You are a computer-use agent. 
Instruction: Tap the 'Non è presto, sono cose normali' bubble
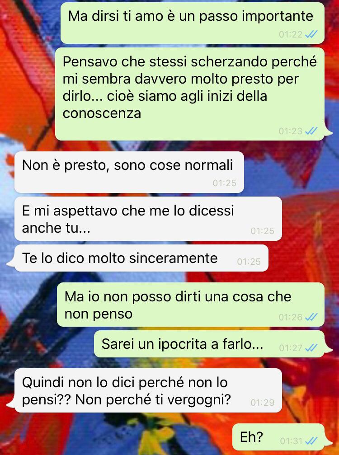coord(129,172)
